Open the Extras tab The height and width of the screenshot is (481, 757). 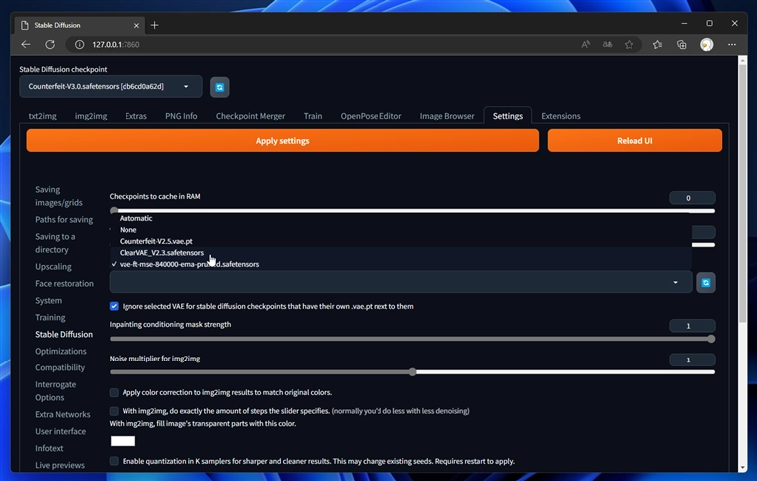[x=136, y=116]
